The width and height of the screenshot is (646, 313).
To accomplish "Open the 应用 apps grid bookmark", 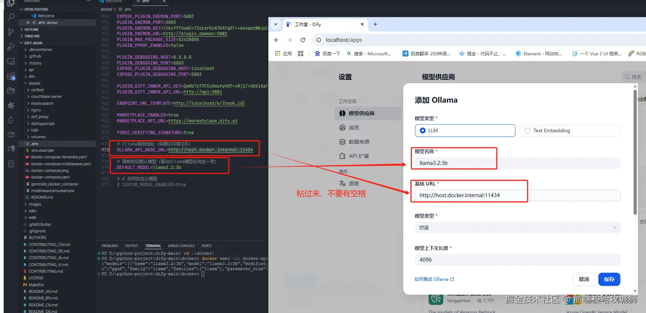I will pyautogui.click(x=283, y=54).
